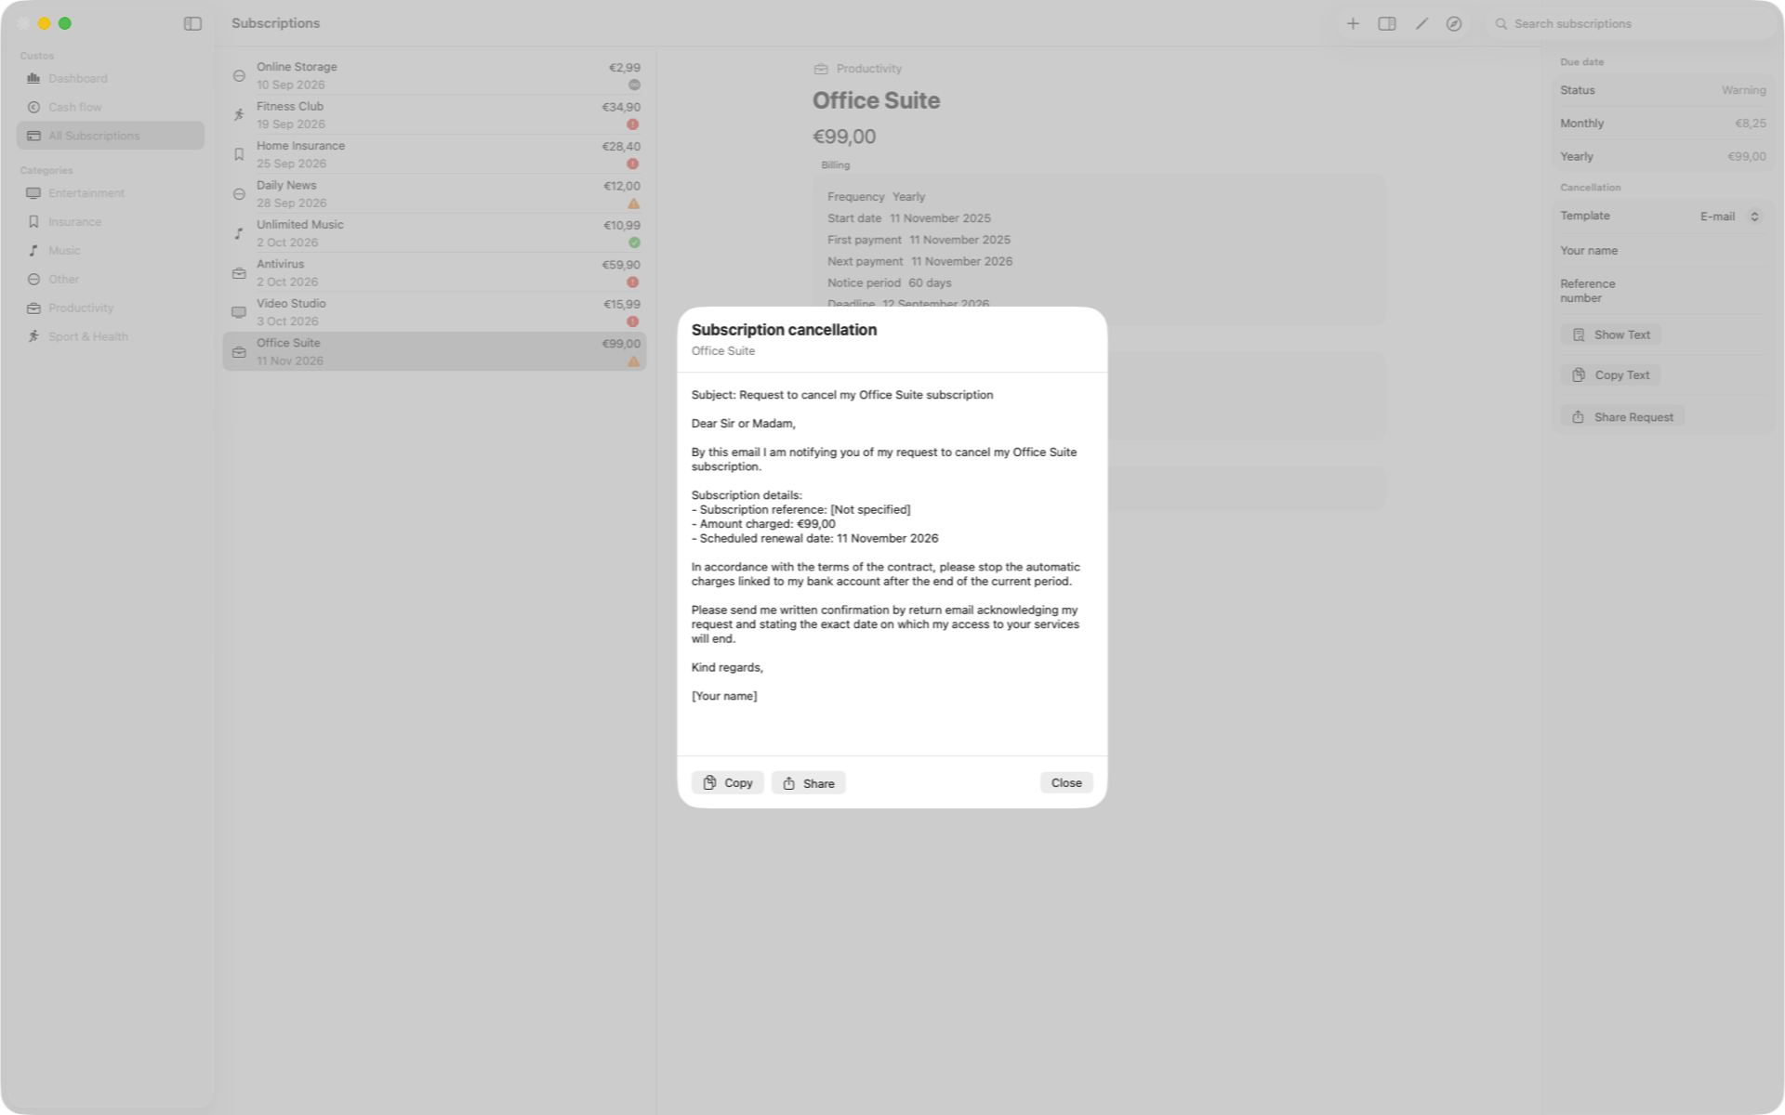Toggle the sidebar visibility icon

192,23
